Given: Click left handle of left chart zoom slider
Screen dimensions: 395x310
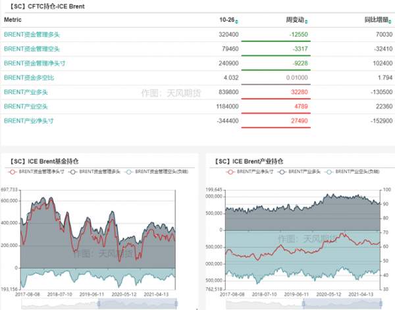Looking at the screenshot, I should [x=98, y=303].
